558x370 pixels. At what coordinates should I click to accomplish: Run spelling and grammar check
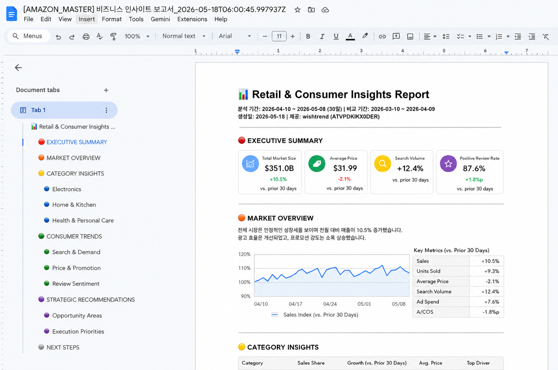click(x=100, y=36)
